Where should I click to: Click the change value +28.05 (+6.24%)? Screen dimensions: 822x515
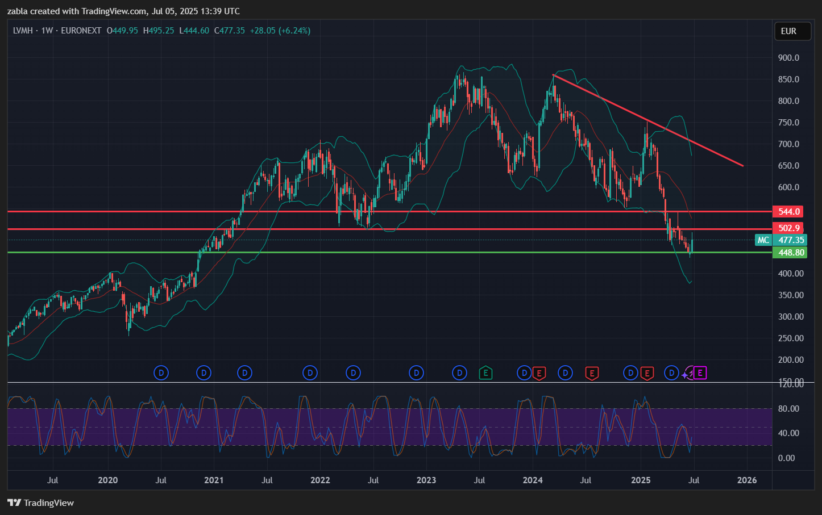tap(280, 31)
